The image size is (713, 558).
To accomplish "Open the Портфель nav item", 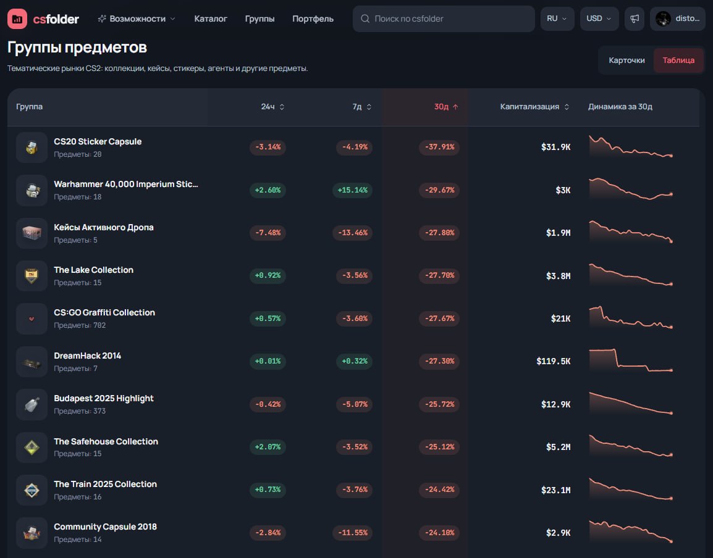I will tap(313, 19).
